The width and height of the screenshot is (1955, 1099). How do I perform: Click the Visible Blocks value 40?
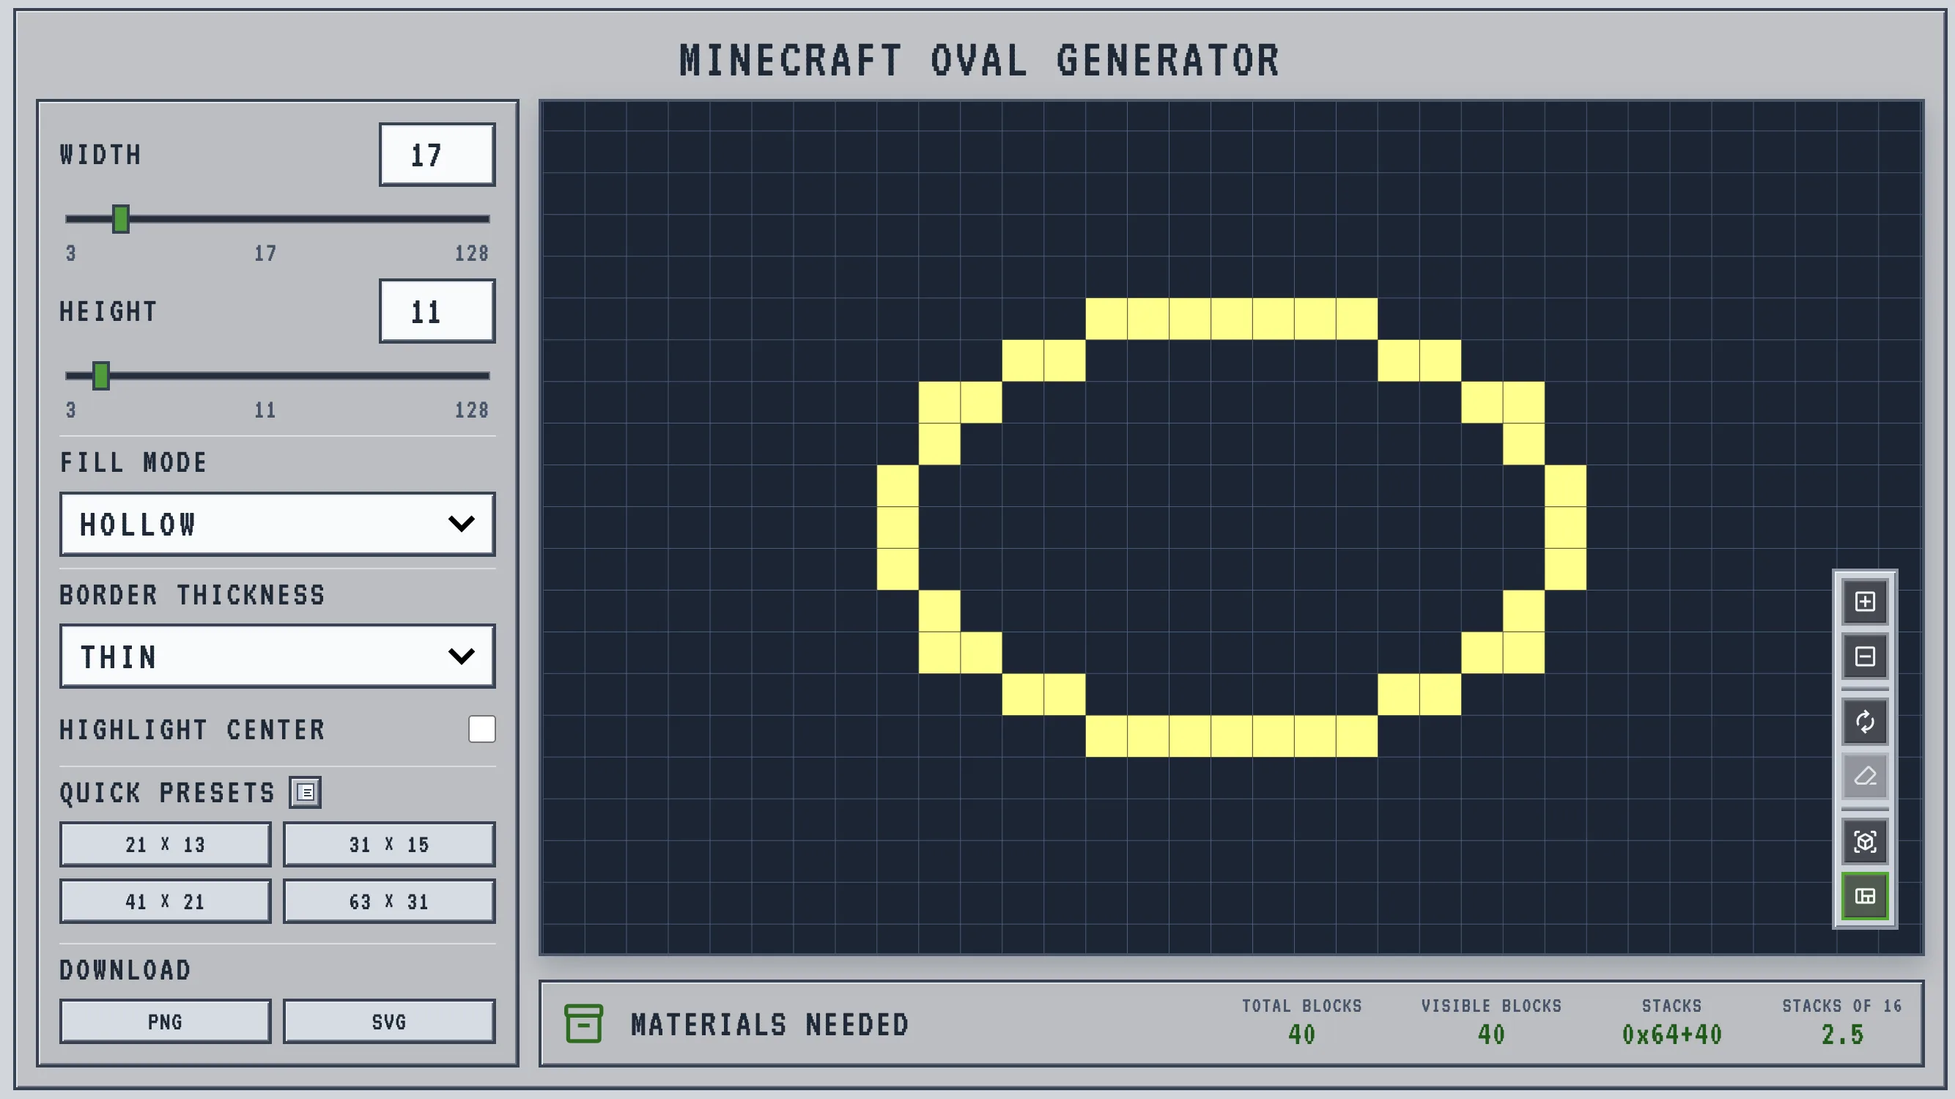[x=1491, y=1035]
